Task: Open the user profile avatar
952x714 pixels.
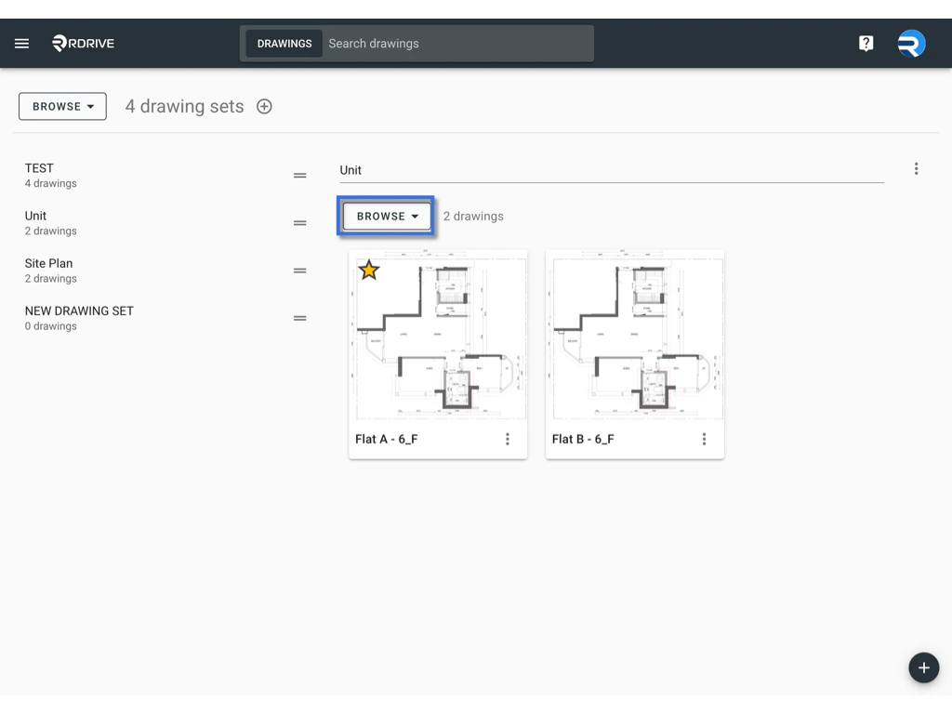Action: pyautogui.click(x=911, y=43)
